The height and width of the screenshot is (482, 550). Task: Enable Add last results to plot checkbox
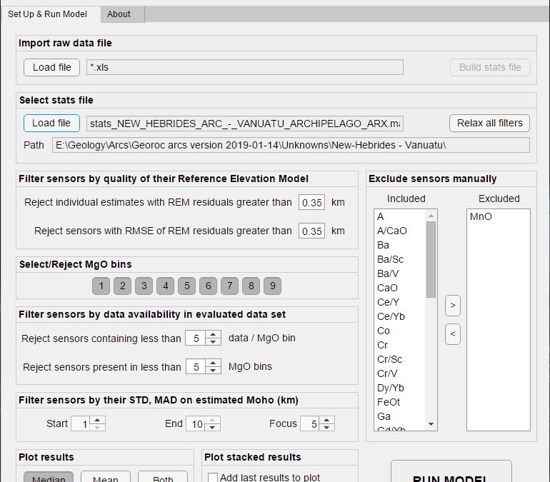[212, 477]
